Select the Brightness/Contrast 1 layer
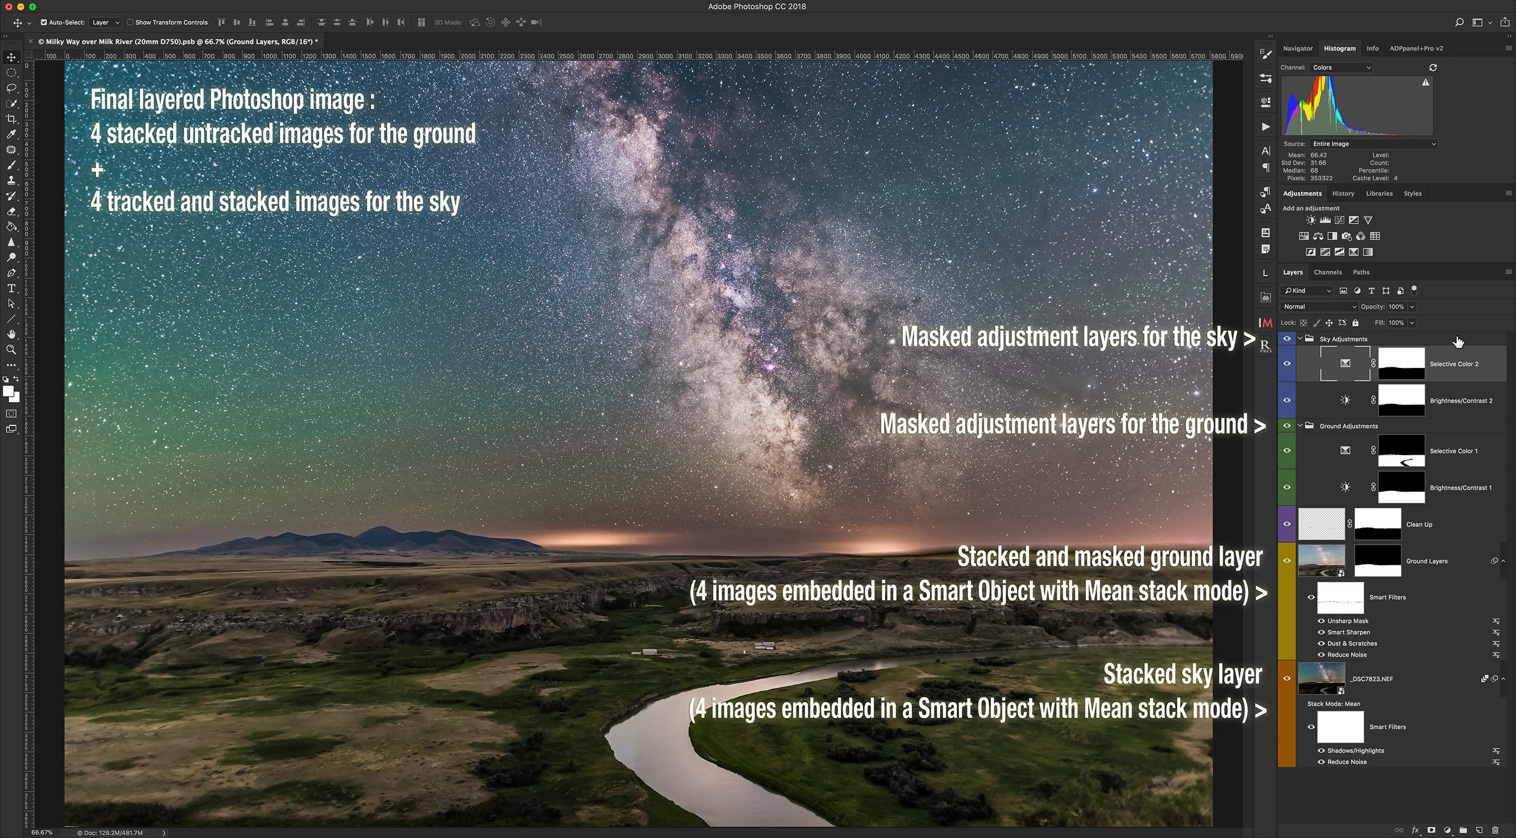Image resolution: width=1516 pixels, height=838 pixels. [x=1460, y=488]
